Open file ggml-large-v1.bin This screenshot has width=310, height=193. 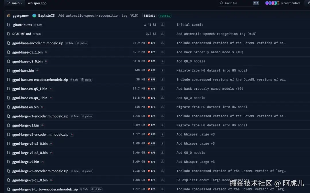[26, 125]
